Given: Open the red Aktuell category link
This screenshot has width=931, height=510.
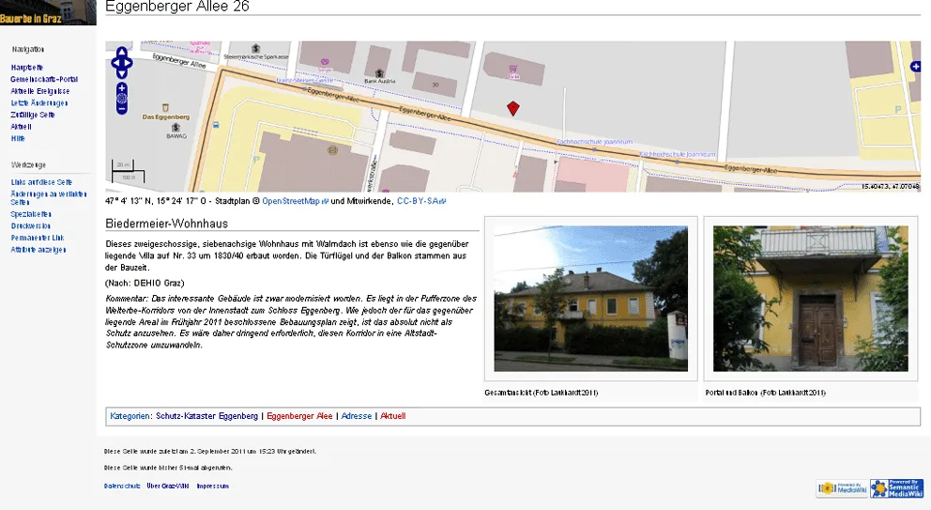Looking at the screenshot, I should click(392, 416).
